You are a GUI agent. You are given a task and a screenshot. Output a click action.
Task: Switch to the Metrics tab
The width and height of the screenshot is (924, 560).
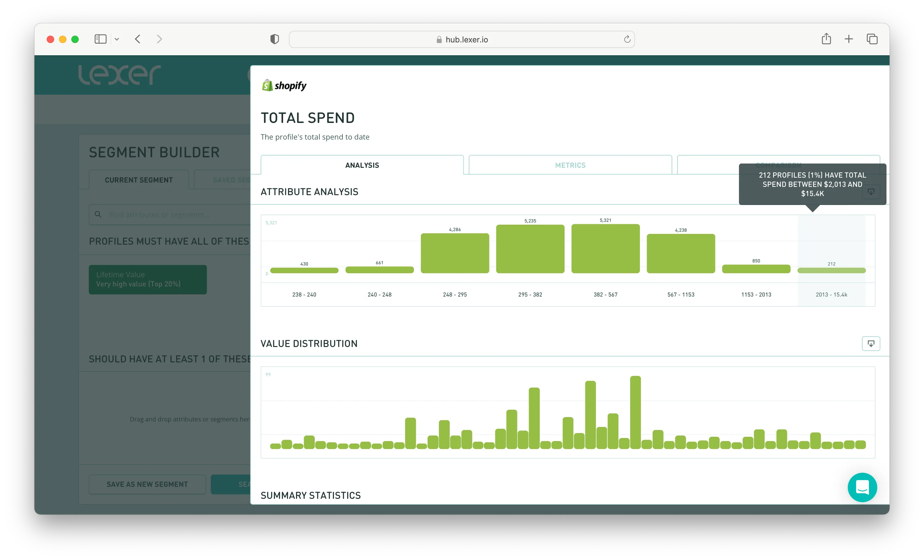click(x=570, y=165)
